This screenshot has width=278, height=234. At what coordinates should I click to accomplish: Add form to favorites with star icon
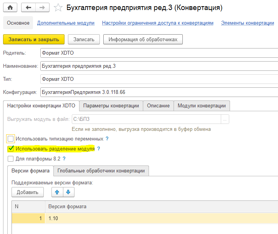pyautogui.click(x=58, y=8)
